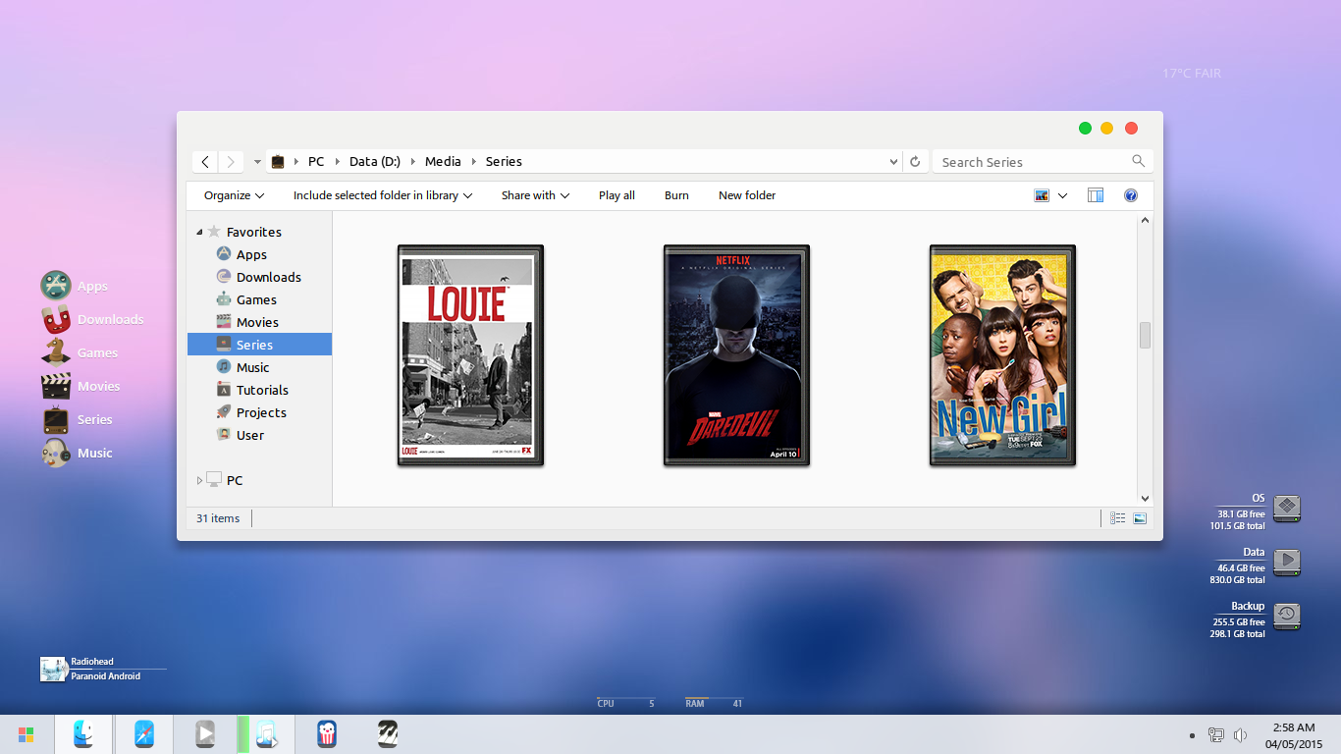
Task: Open the Series TV desktop icon
Action: click(x=56, y=419)
